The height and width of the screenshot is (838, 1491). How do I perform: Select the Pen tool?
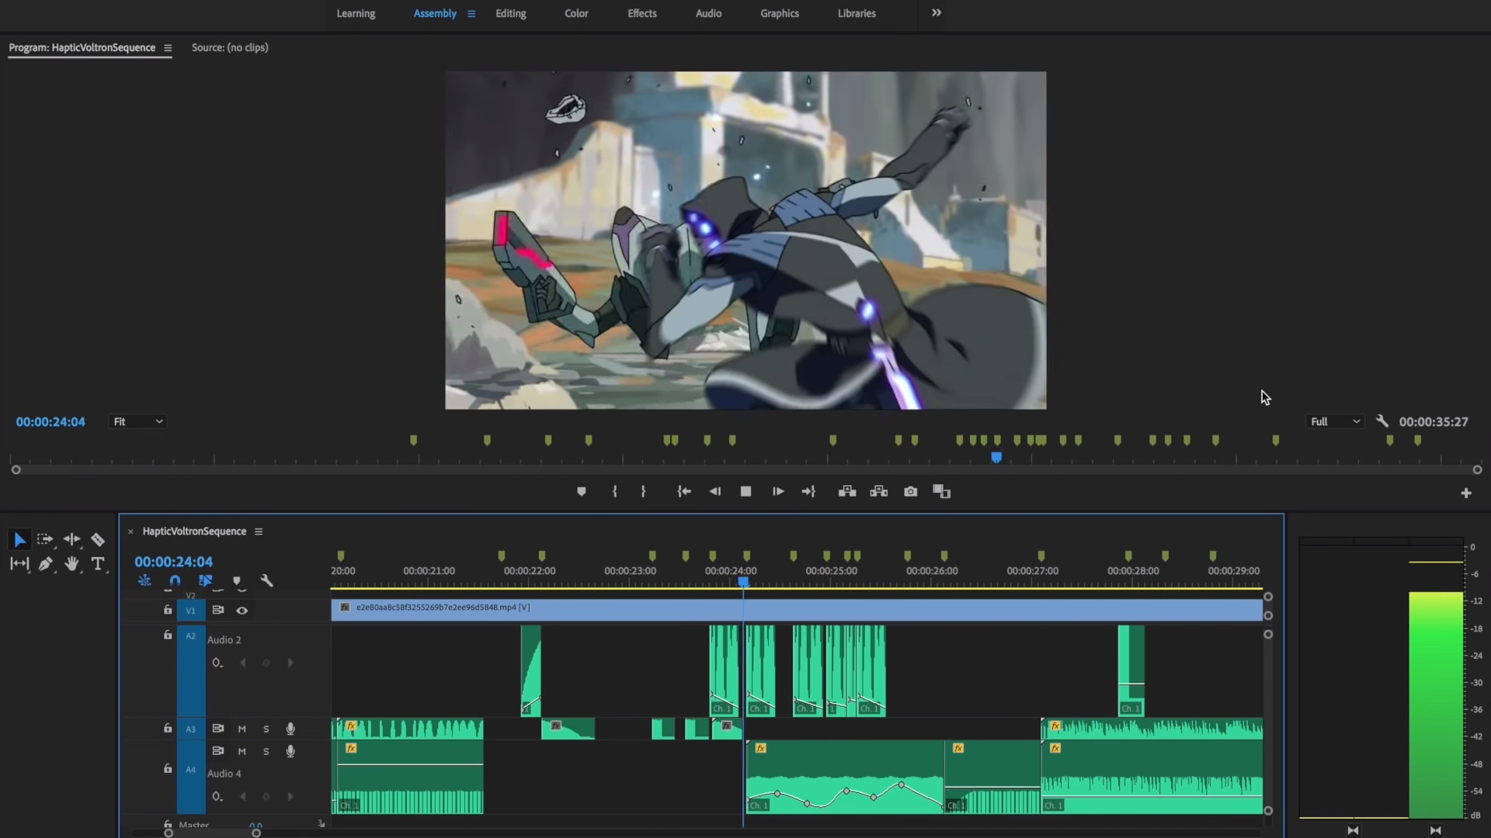(x=45, y=564)
